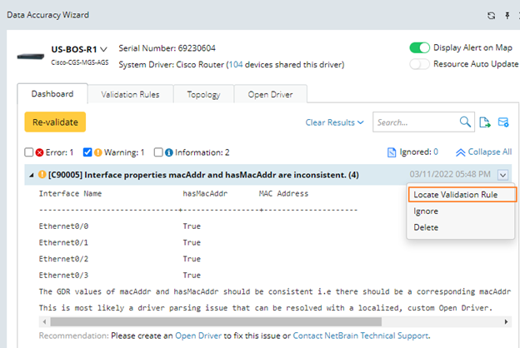The height and width of the screenshot is (348, 520).
Task: Select Locate Validation Rule menu entry
Action: tap(462, 195)
